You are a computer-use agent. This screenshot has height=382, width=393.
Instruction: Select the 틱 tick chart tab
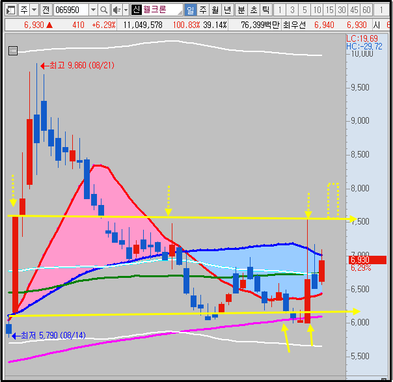[265, 10]
